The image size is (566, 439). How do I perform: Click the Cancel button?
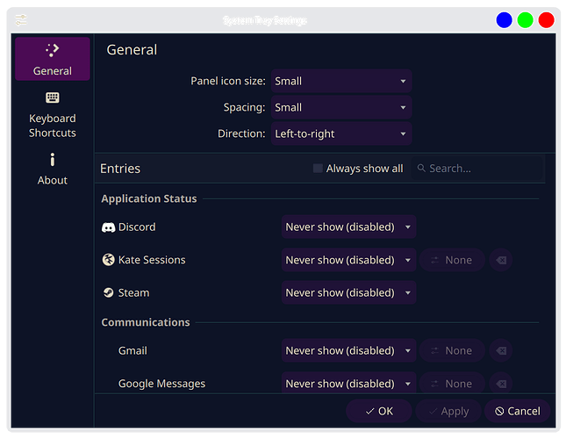click(x=518, y=411)
